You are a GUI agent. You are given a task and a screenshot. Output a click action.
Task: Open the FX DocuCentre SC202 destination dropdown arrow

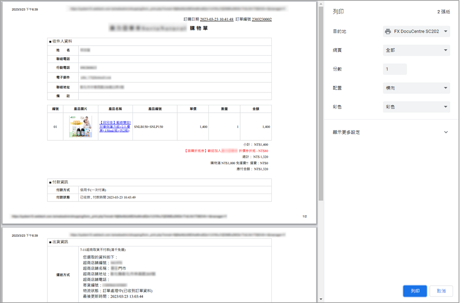pos(445,31)
